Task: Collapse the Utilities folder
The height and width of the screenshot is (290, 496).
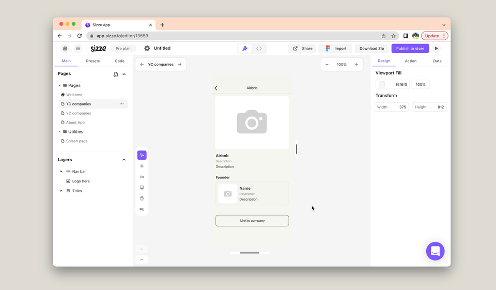Action: pos(60,132)
